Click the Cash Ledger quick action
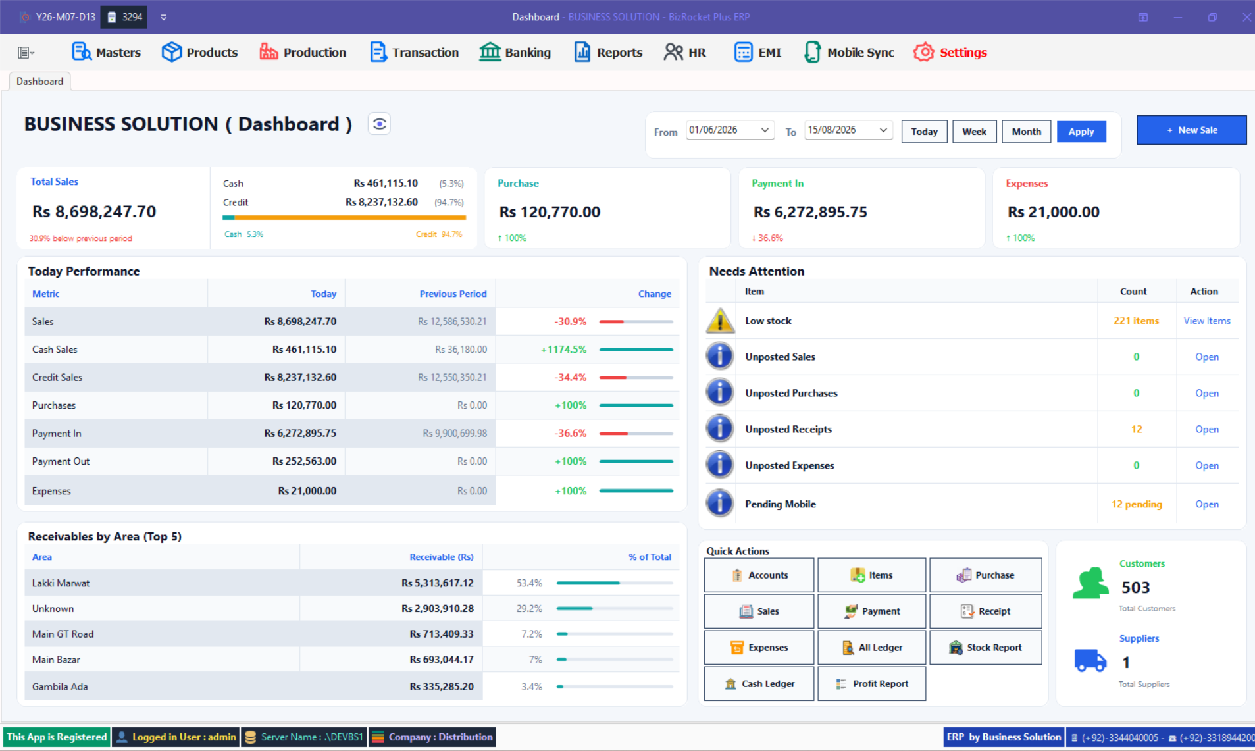The height and width of the screenshot is (751, 1255). pos(759,684)
